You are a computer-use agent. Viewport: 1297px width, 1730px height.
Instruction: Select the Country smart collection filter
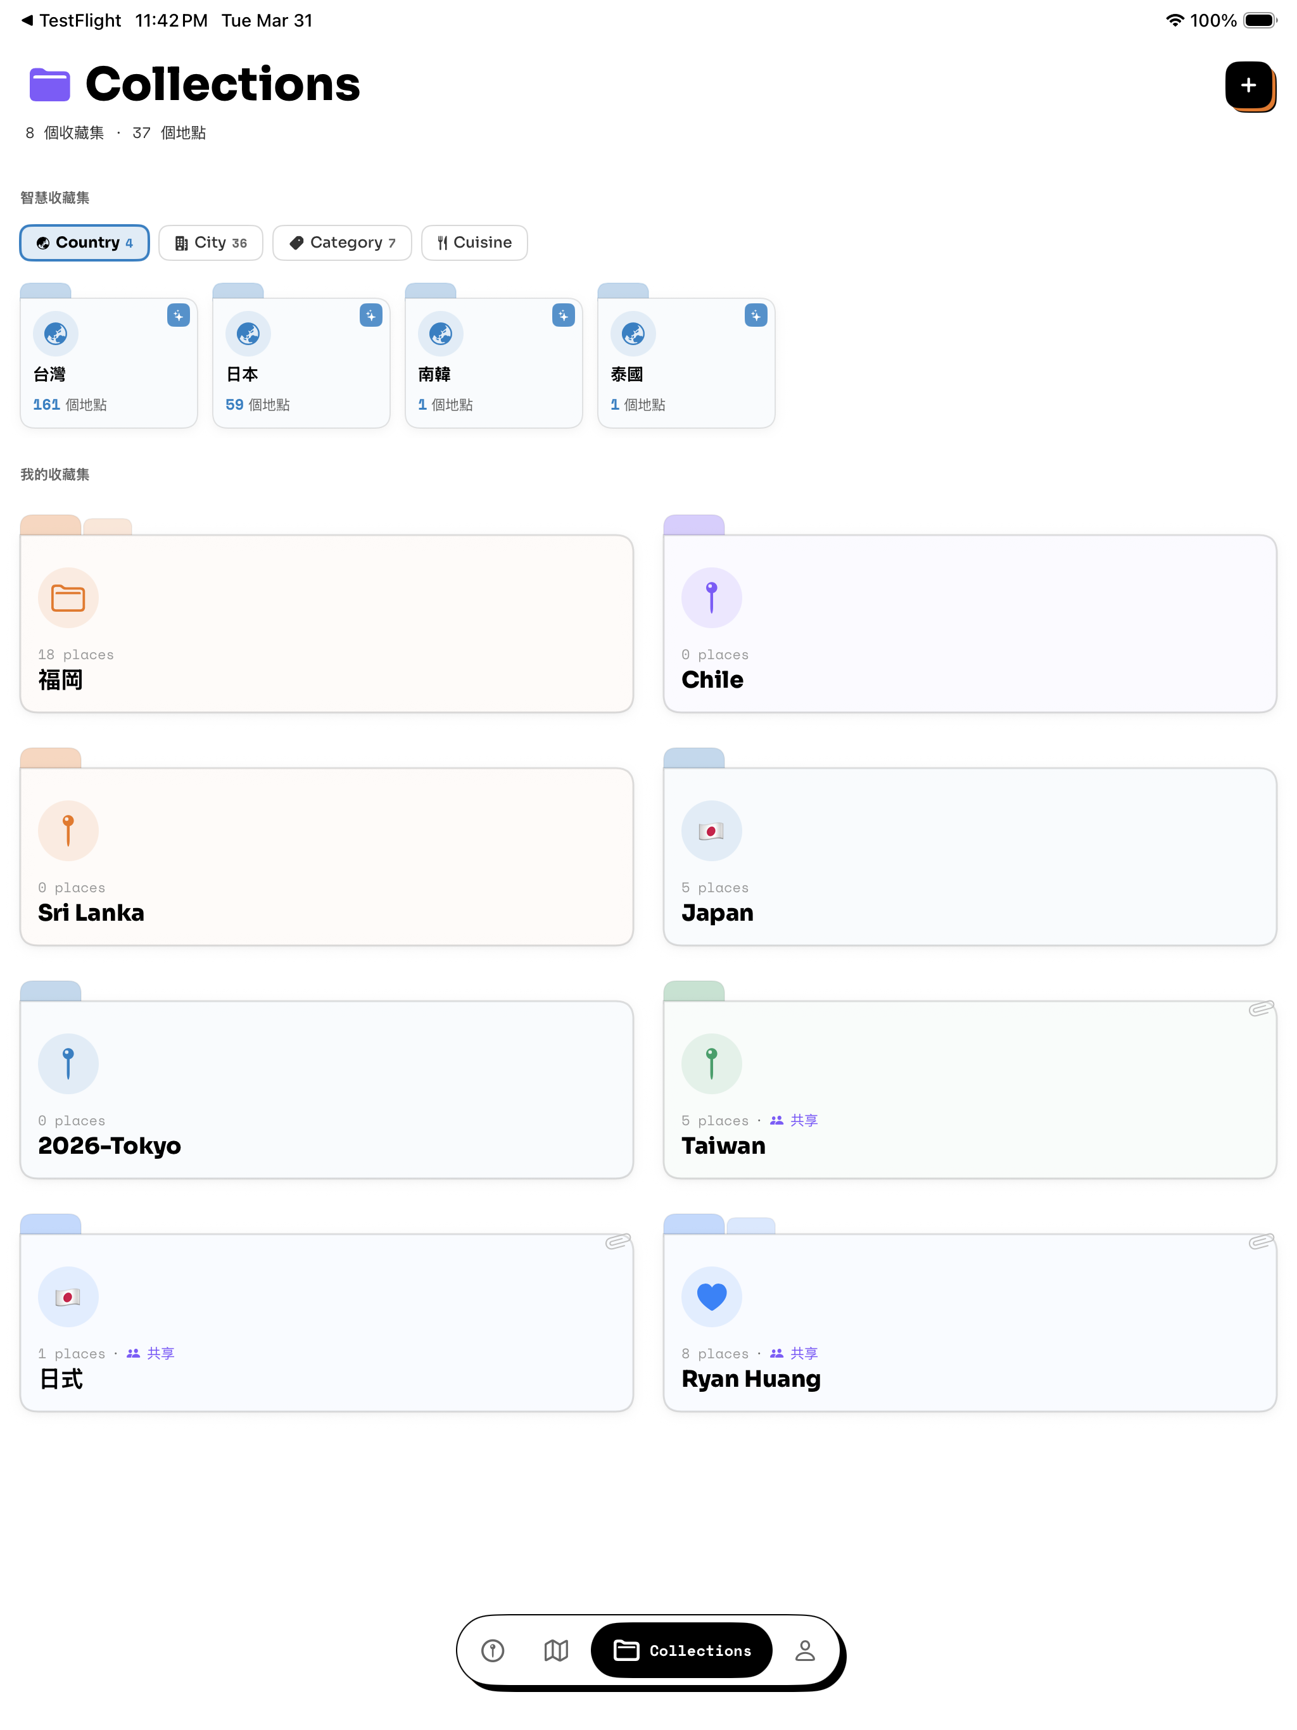pos(84,243)
